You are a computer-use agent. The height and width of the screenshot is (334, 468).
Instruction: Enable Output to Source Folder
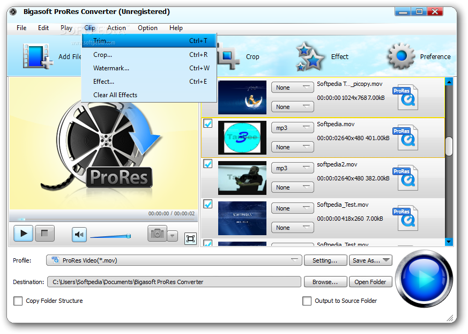[x=307, y=301]
